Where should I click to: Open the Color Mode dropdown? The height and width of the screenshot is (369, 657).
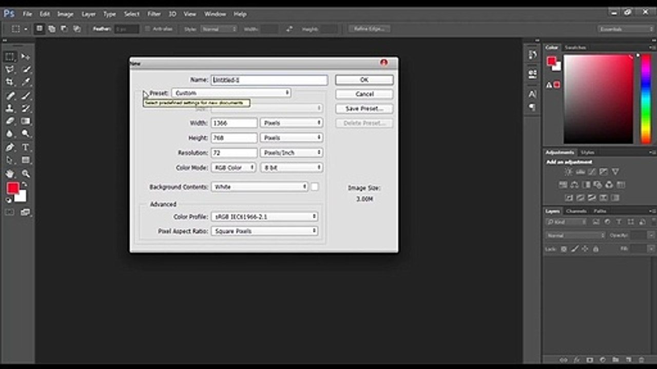234,168
